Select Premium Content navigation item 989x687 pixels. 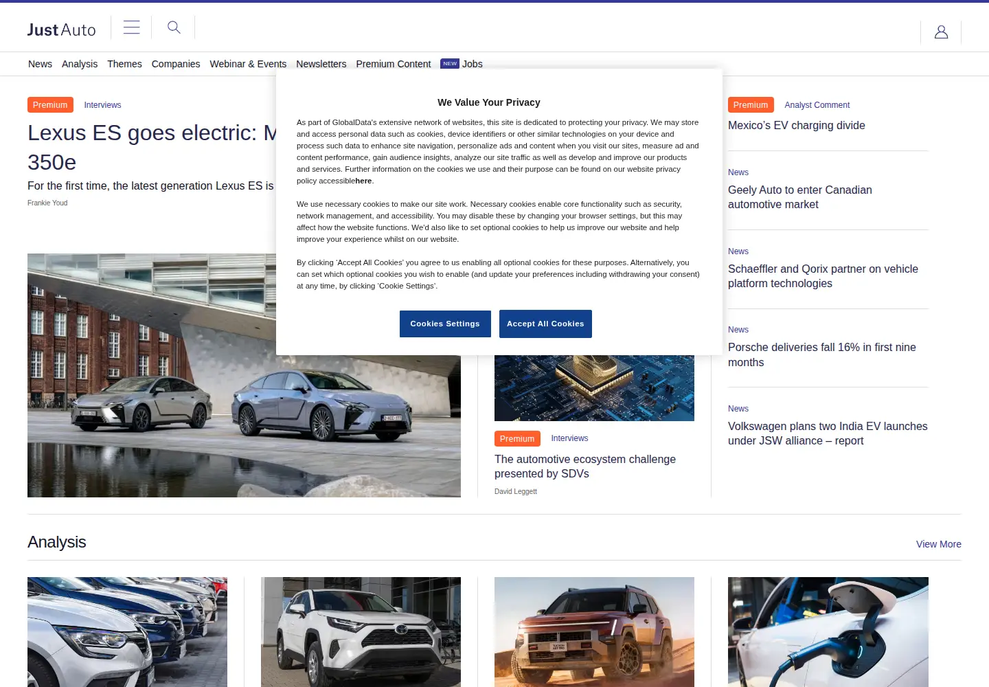coord(394,64)
